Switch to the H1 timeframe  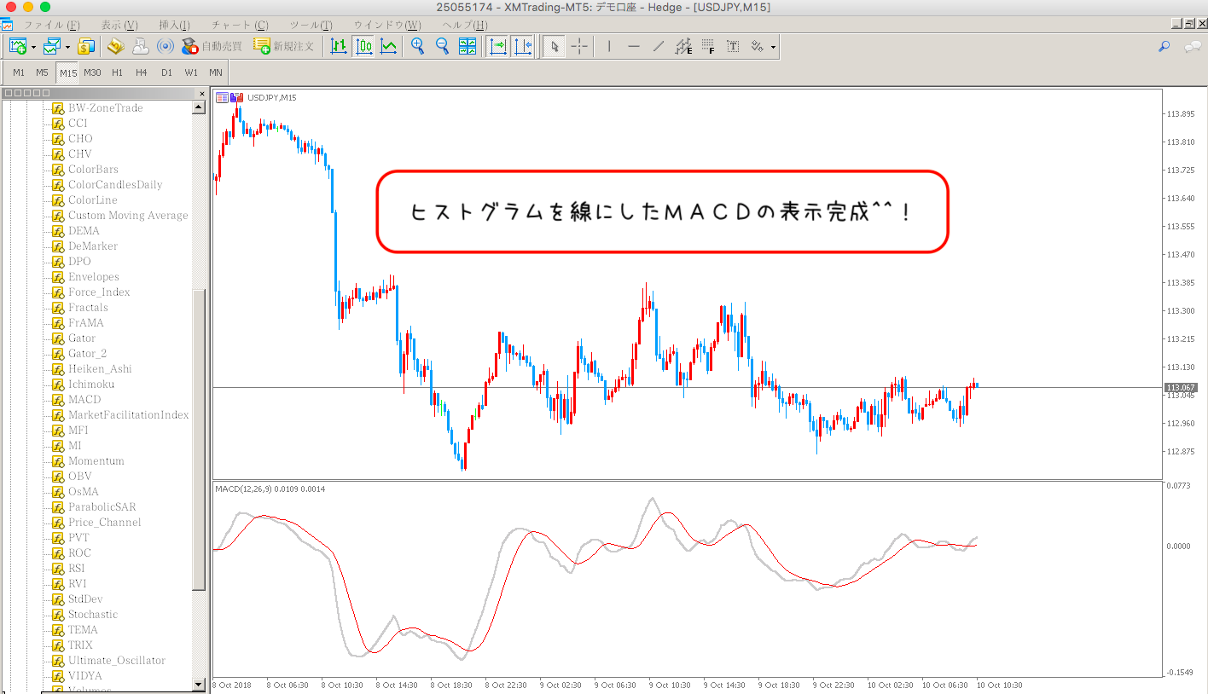117,72
